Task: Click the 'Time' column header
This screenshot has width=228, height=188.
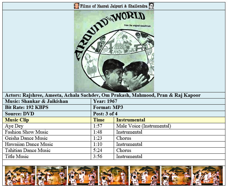Action: click(102, 120)
